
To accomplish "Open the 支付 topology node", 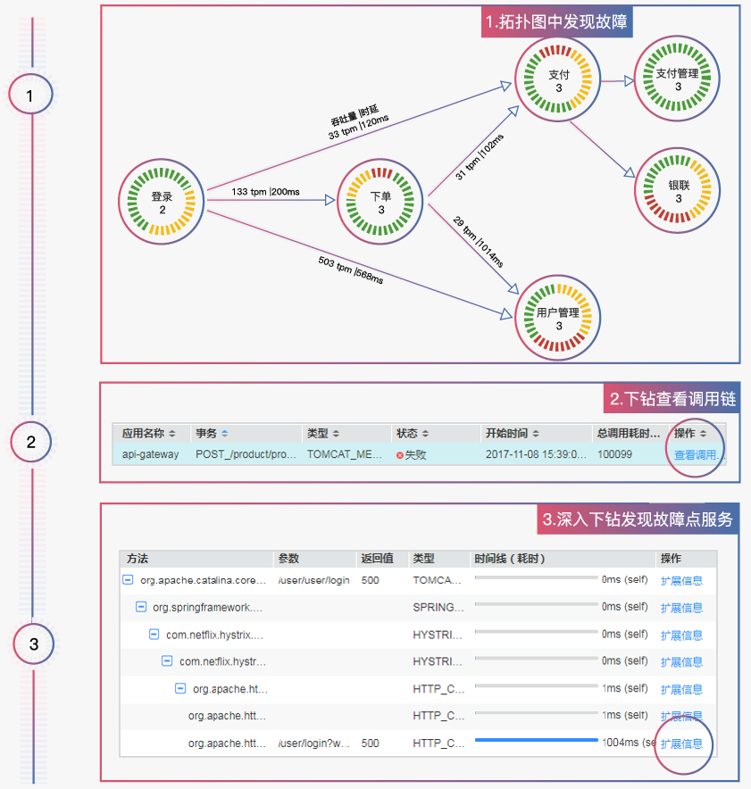I will point(558,81).
